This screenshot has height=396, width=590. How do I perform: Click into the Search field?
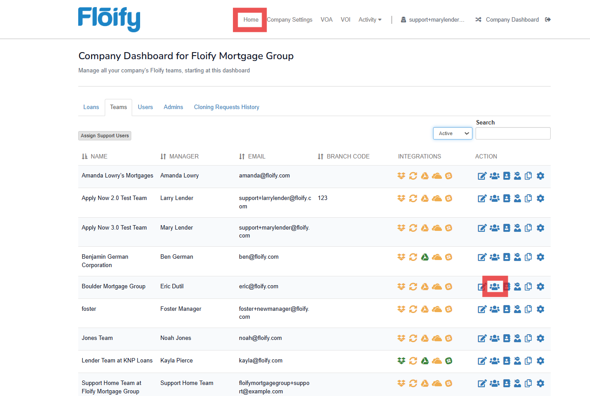(513, 133)
